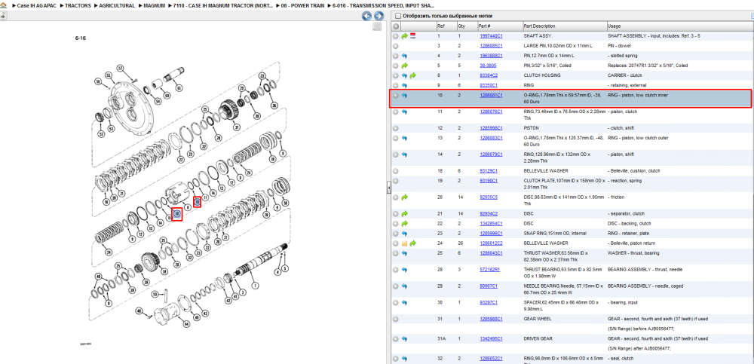Open the AGRICULTURAL breadcrumb level
This screenshot has width=754, height=364.
(x=116, y=5)
